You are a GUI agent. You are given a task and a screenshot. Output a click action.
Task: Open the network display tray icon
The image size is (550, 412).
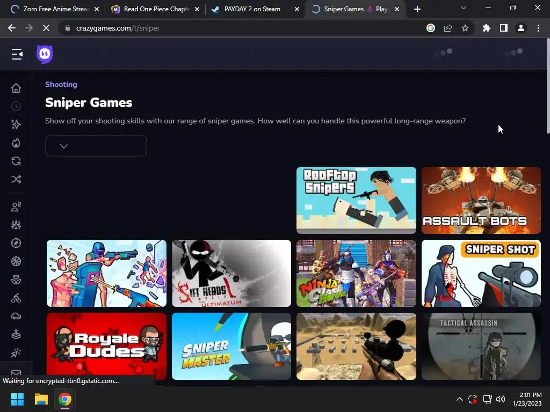pyautogui.click(x=487, y=399)
